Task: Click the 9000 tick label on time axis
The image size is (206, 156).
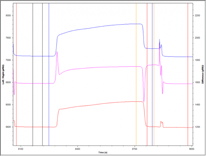Action: point(192,149)
